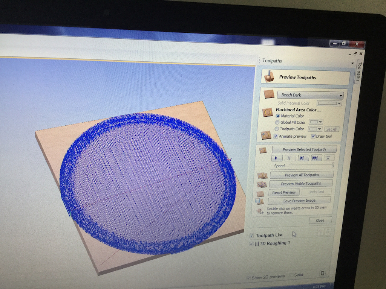Select the Global Fill Color radio button
The image size is (386, 289).
click(x=277, y=122)
